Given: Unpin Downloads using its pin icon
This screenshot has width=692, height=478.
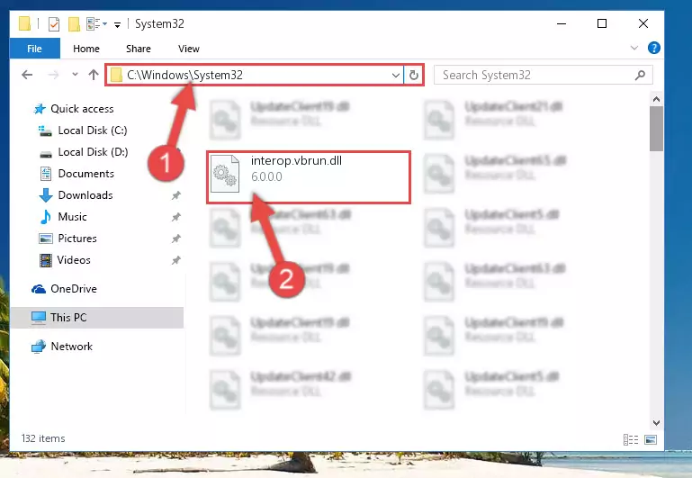Looking at the screenshot, I should click(176, 195).
